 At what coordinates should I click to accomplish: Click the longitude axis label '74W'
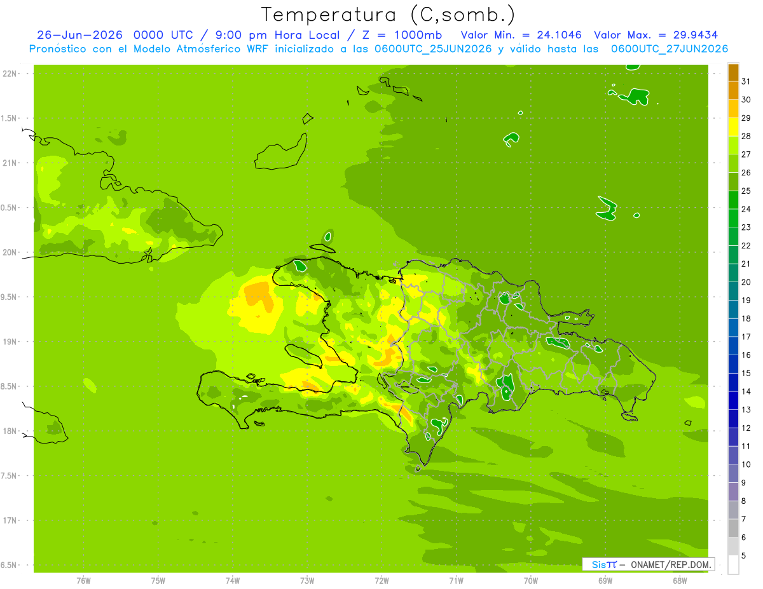pyautogui.click(x=233, y=581)
